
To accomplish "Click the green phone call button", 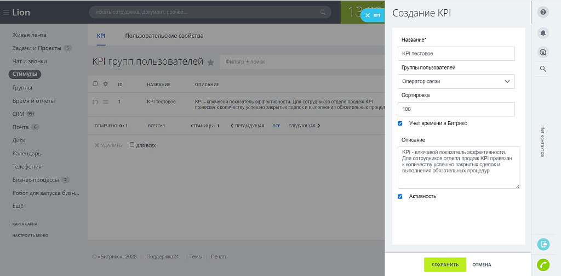I will click(543, 264).
